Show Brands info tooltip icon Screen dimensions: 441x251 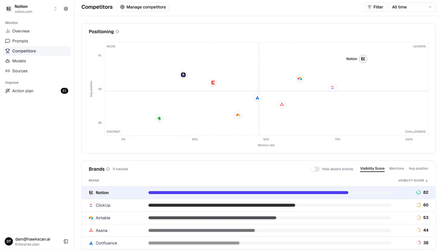click(x=108, y=169)
